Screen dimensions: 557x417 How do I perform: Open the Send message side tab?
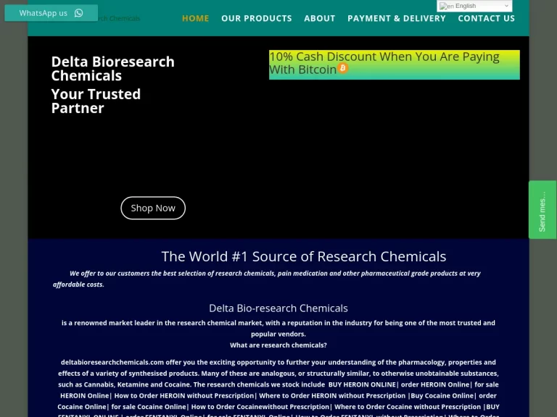tap(542, 209)
